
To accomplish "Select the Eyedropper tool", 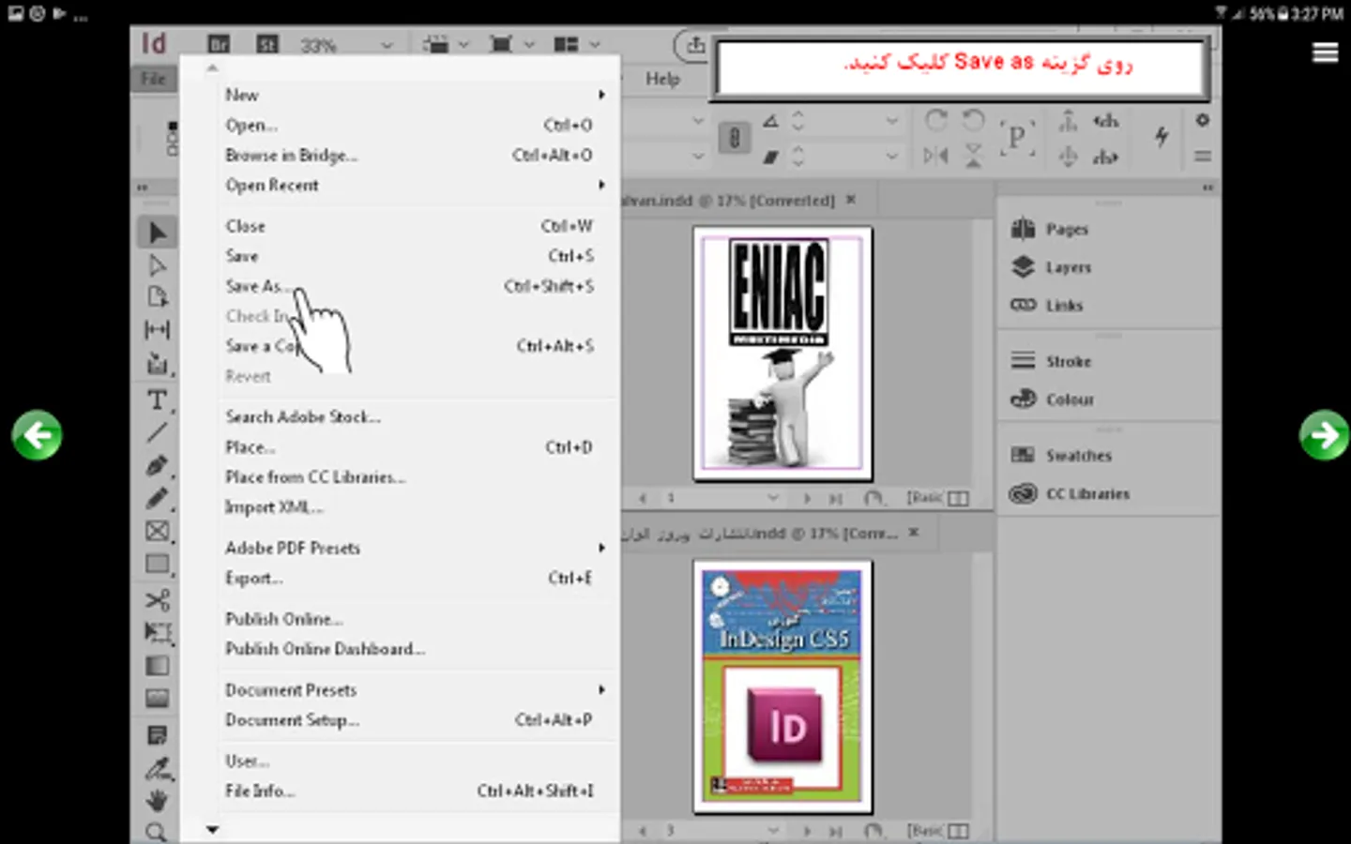I will click(157, 768).
